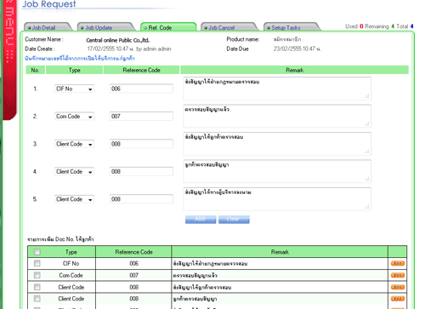Tick the select-all checkbox in the list header

(x=37, y=252)
